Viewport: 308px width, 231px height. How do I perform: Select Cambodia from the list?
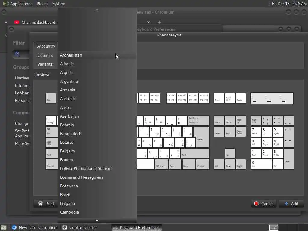pos(97,212)
